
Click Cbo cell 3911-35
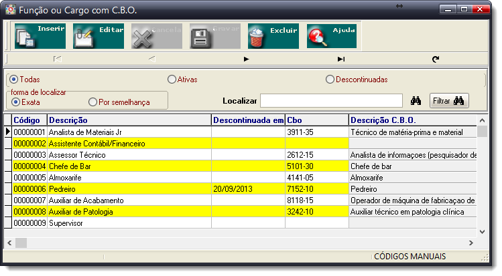coord(316,132)
